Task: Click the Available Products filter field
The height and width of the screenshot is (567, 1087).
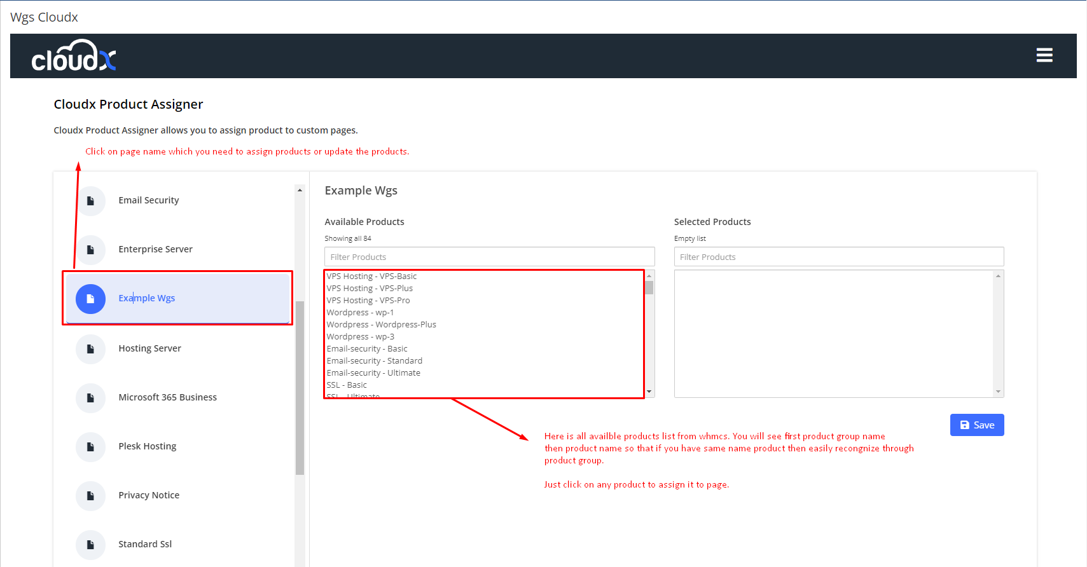Action: tap(488, 257)
